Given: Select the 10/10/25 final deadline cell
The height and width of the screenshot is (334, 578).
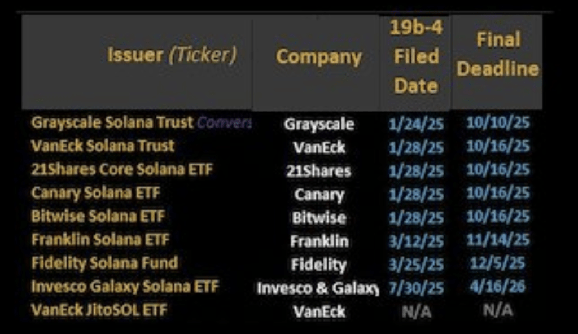Looking at the screenshot, I should 498,123.
